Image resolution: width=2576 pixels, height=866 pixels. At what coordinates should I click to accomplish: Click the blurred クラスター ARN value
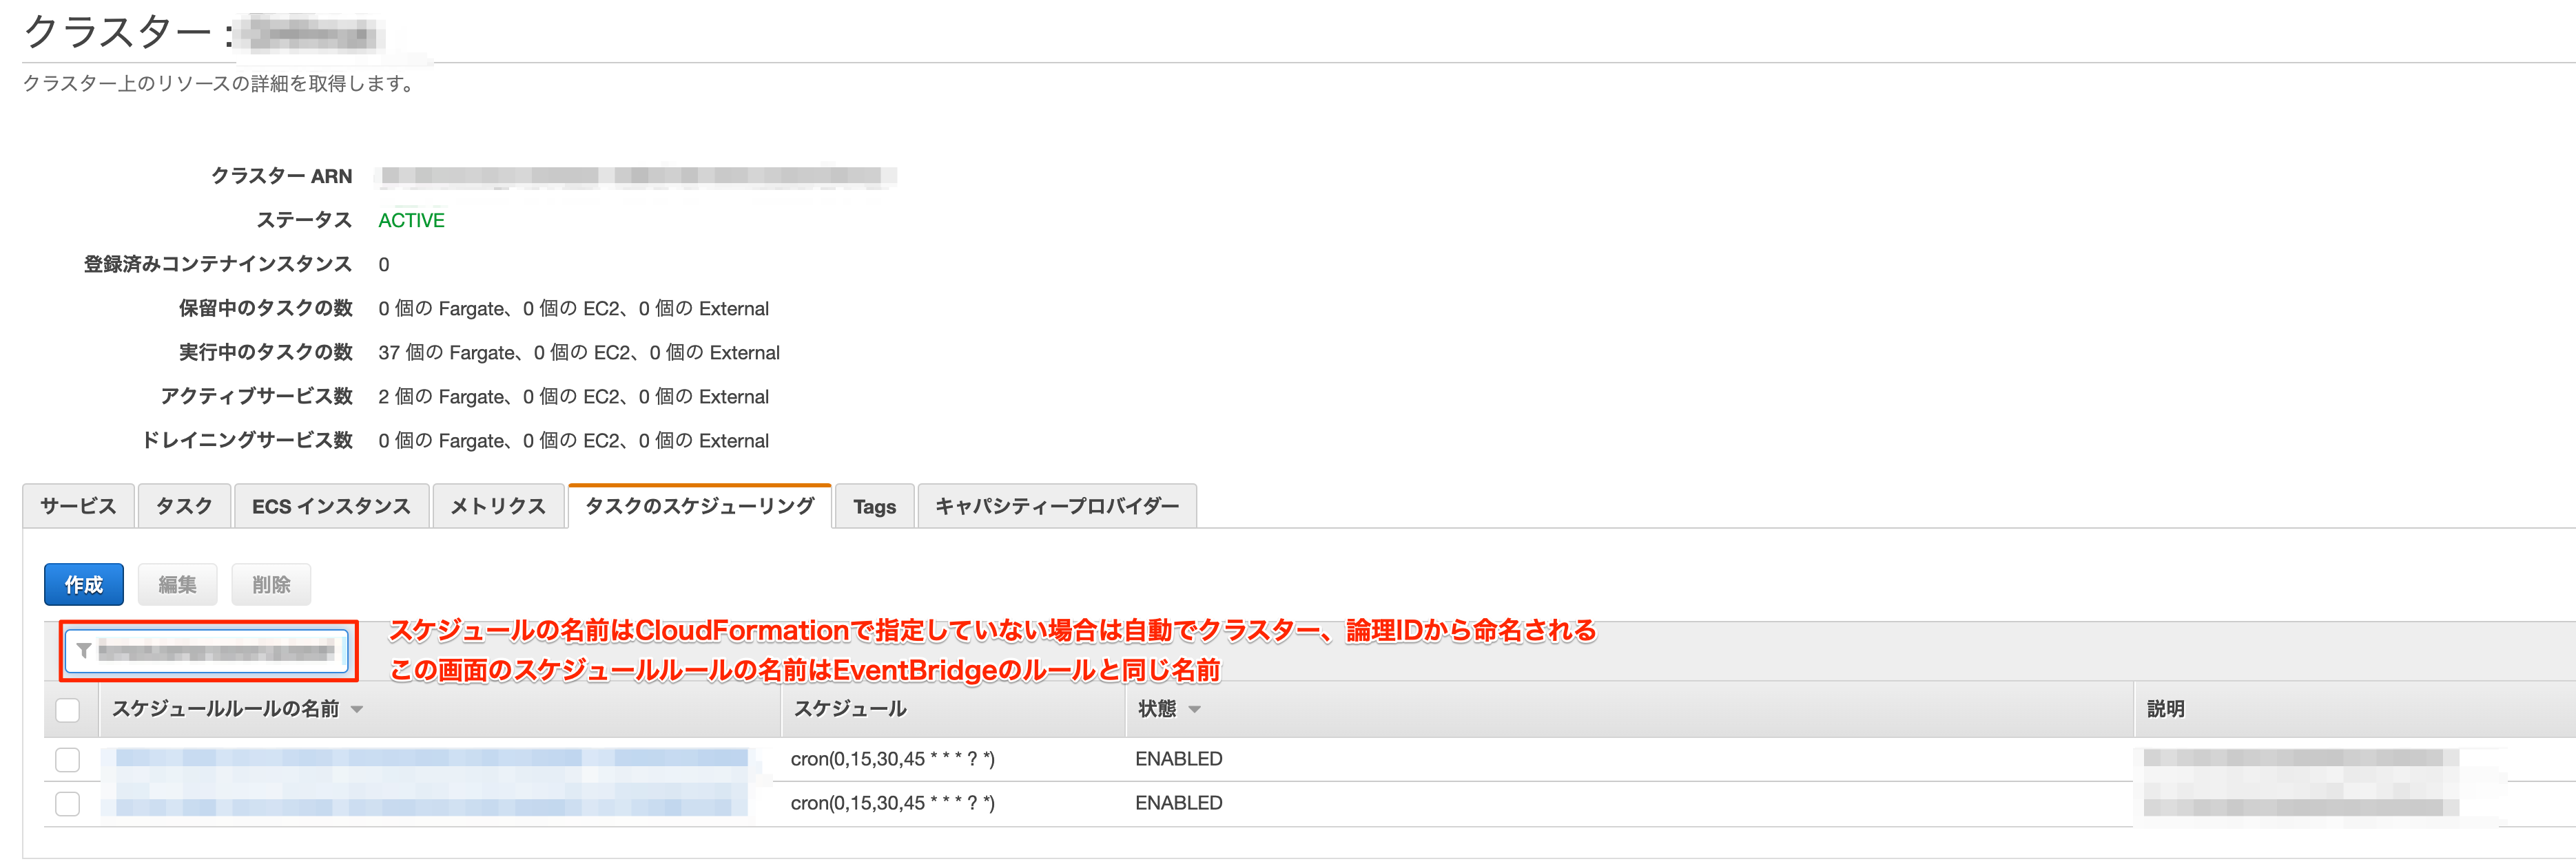tap(636, 177)
